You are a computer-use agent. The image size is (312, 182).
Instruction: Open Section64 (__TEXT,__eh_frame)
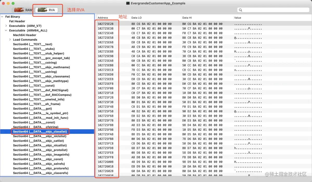(x=37, y=104)
